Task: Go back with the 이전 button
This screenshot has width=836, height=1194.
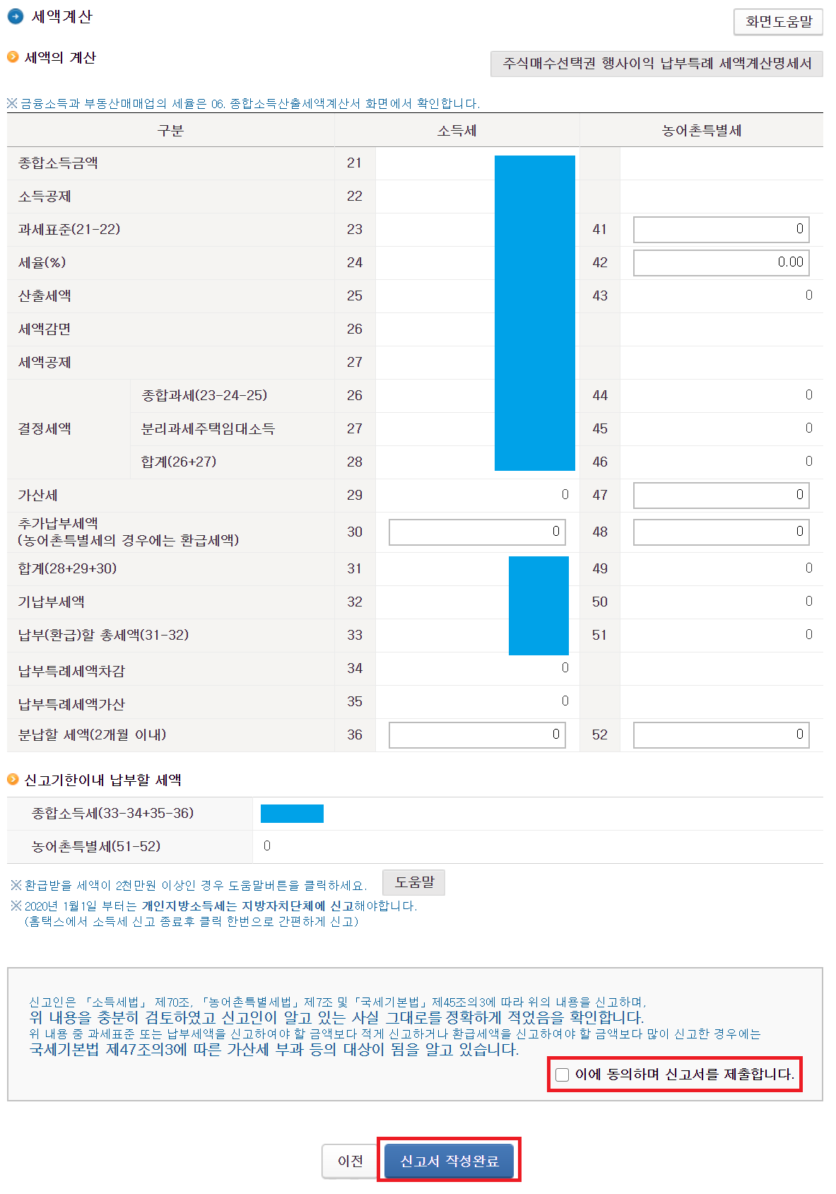Action: point(350,1161)
